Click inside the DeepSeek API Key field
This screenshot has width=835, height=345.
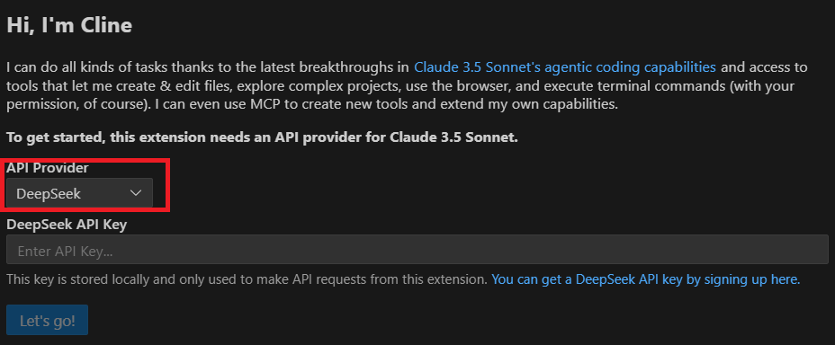tap(417, 249)
